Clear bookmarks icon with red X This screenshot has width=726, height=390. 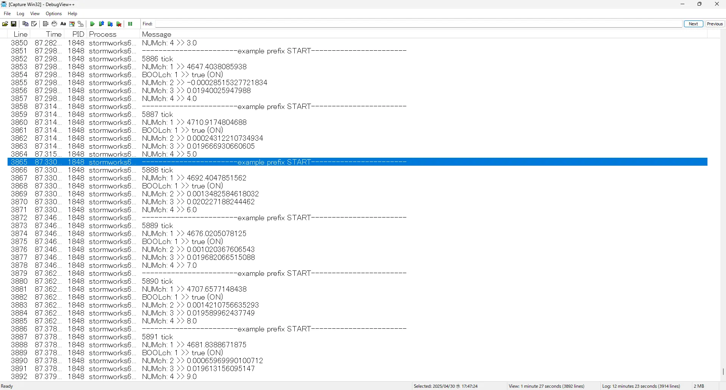point(119,24)
